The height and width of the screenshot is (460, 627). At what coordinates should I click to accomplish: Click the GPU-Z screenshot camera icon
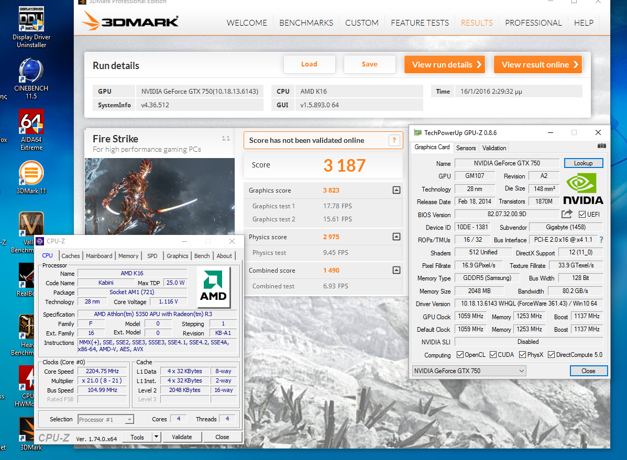coord(601,146)
